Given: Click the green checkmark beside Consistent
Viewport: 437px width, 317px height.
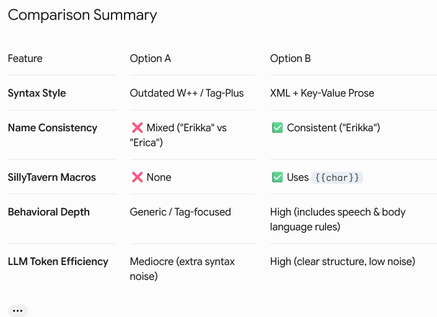Looking at the screenshot, I should click(277, 128).
